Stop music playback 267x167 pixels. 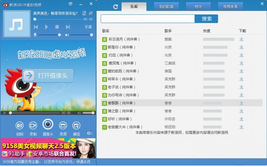click(57, 27)
